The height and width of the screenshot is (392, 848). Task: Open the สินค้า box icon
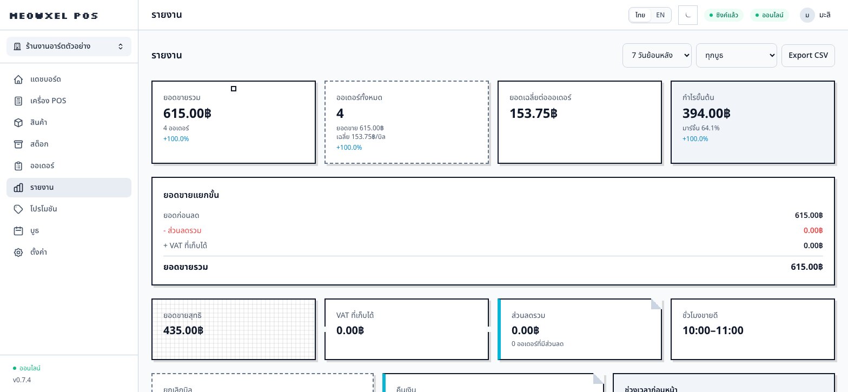(18, 123)
